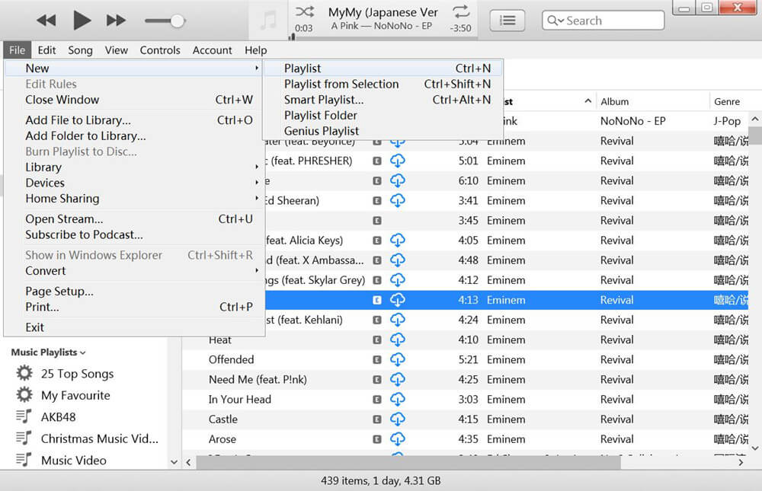Open Page Setup... from File menu

134,292
